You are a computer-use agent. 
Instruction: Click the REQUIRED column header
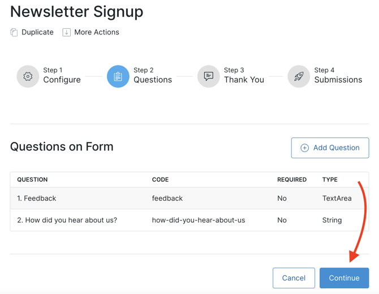[x=291, y=180]
